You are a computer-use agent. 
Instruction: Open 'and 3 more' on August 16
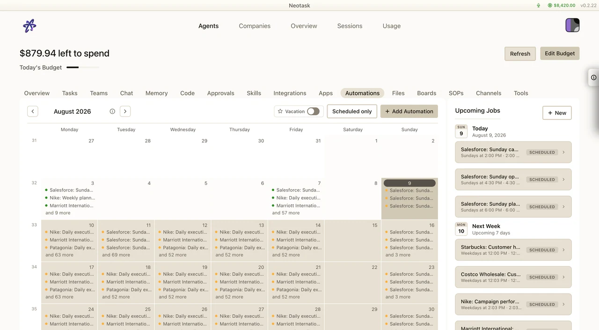coord(398,255)
